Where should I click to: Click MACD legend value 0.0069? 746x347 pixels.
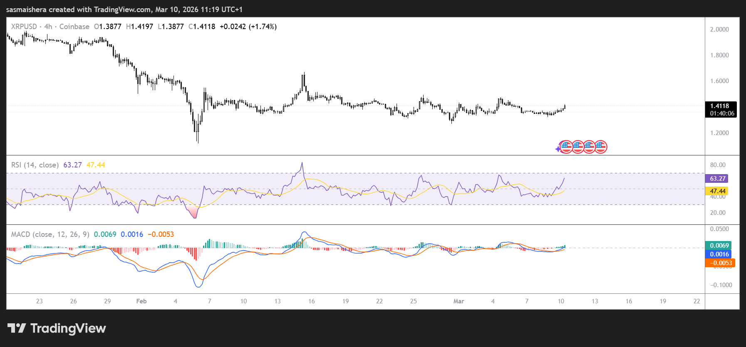tap(105, 234)
